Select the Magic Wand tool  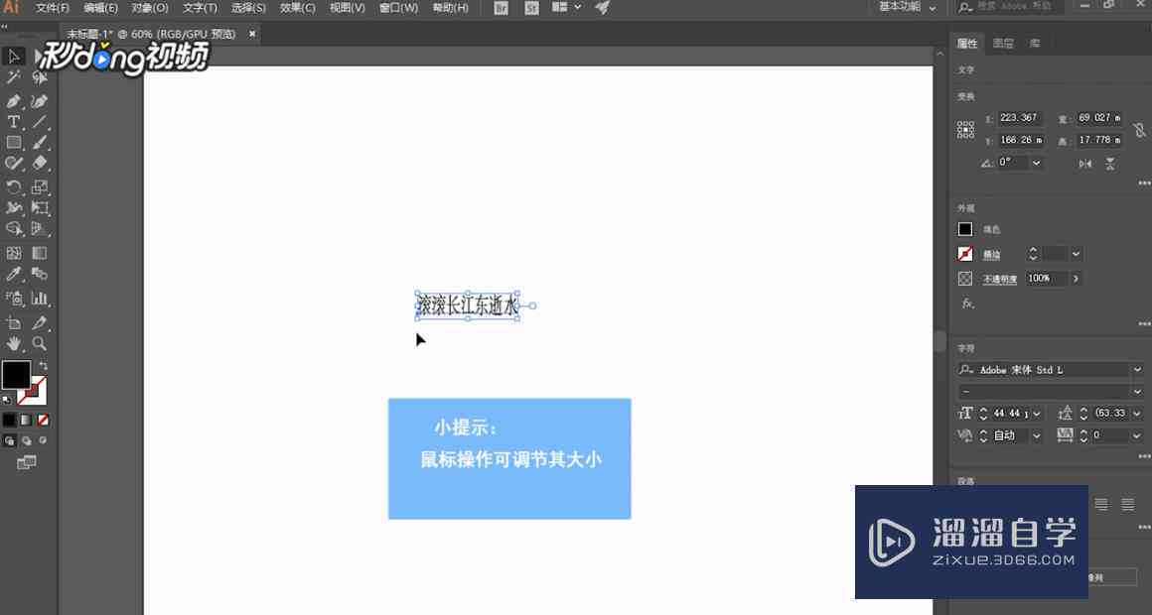(x=14, y=77)
